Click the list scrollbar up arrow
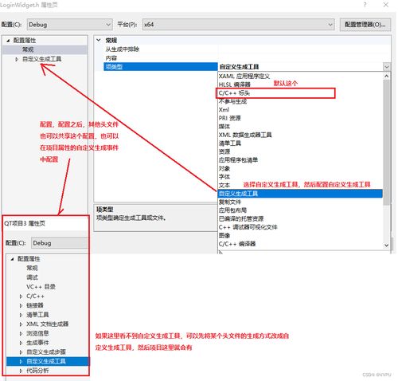 coord(387,77)
